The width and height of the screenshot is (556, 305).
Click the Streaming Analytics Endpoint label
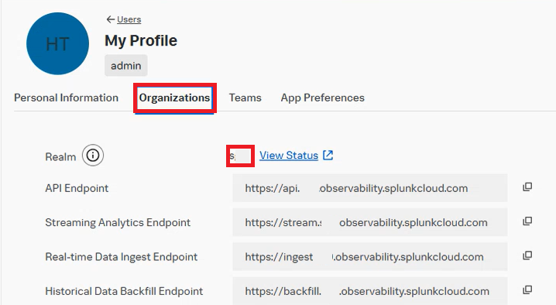click(118, 222)
